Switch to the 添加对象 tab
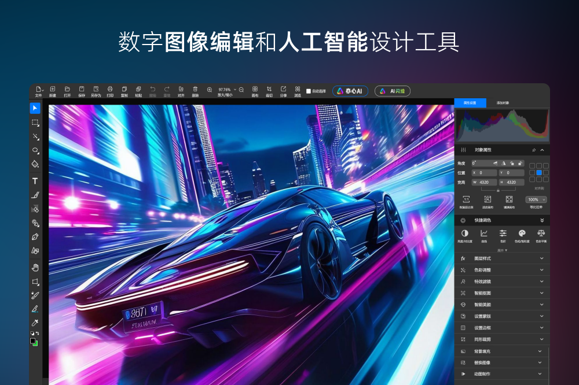 [x=503, y=102]
